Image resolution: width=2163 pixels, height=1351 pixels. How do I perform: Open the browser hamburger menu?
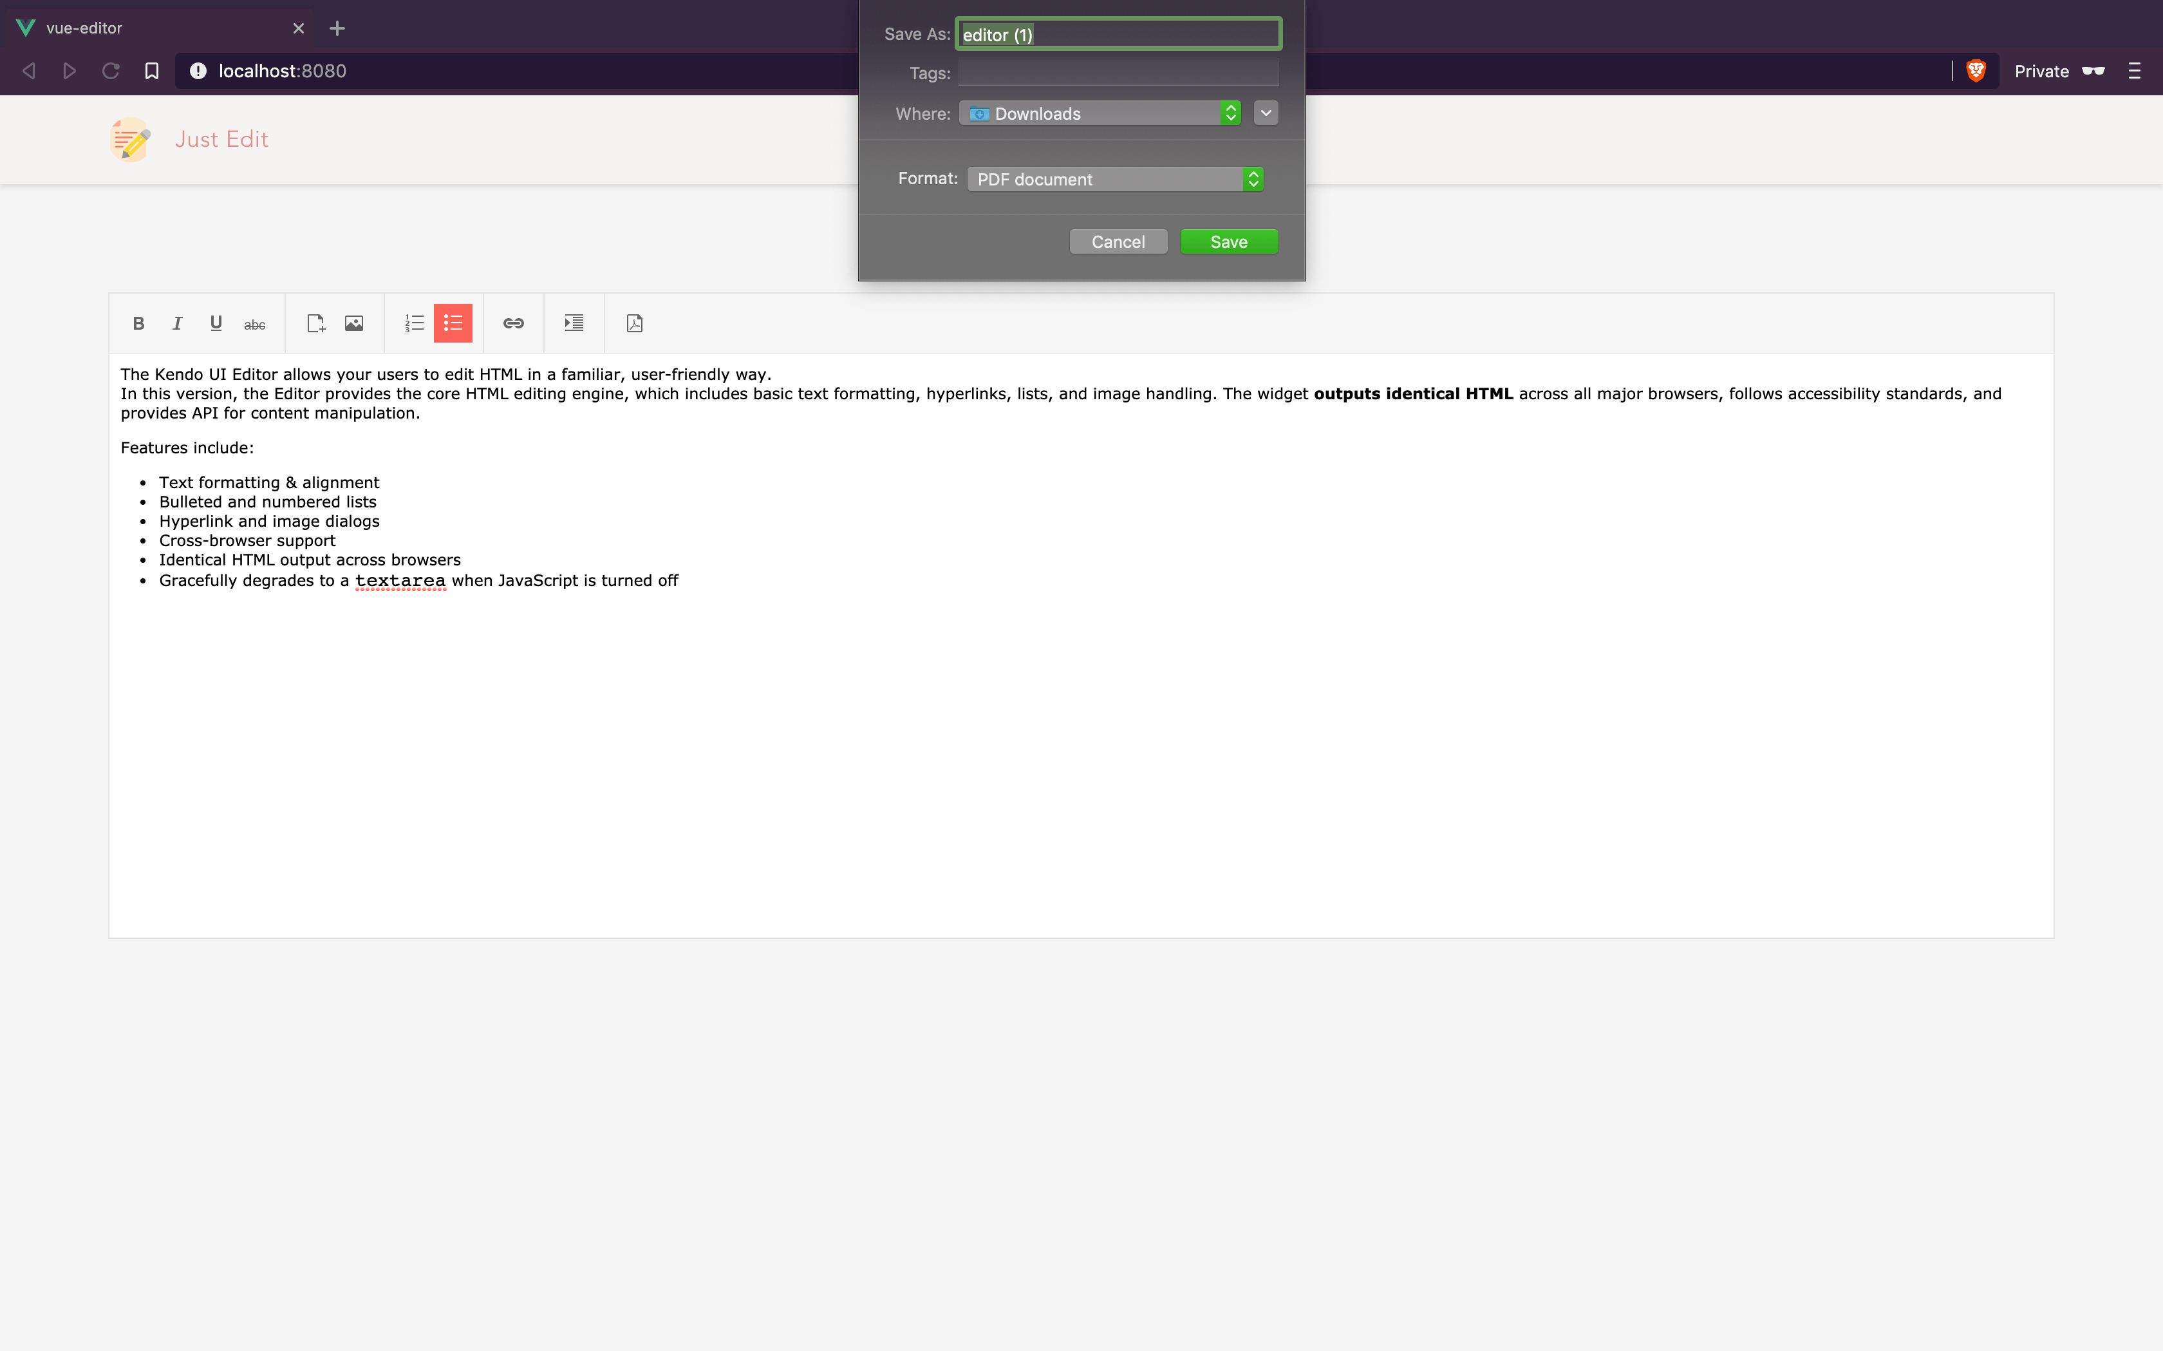(x=2135, y=71)
